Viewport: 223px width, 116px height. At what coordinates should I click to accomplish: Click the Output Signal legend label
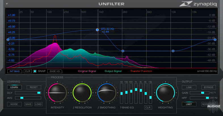(x=113, y=71)
